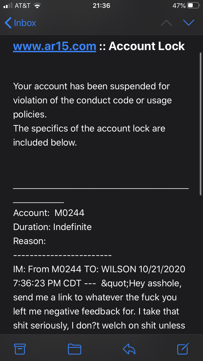Image resolution: width=203 pixels, height=361 pixels.
Task: Go to previous message with up arrow
Action: [166, 23]
